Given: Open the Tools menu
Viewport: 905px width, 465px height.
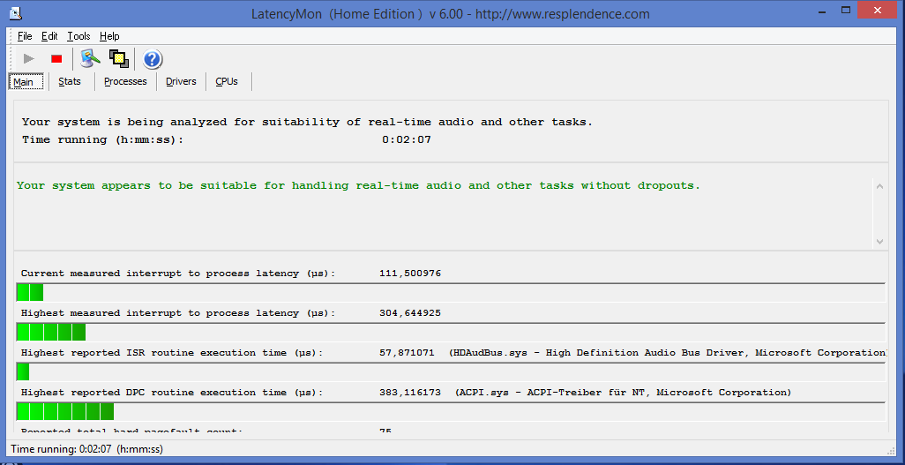Looking at the screenshot, I should (x=79, y=36).
